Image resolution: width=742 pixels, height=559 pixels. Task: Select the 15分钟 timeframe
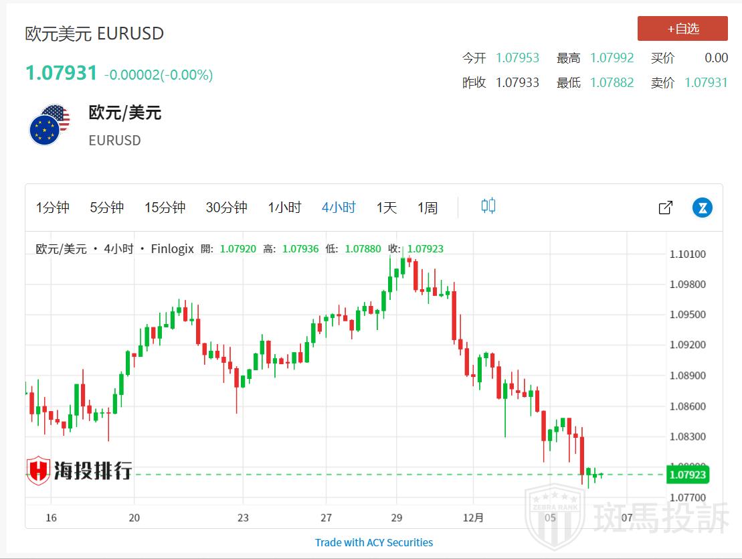point(165,208)
